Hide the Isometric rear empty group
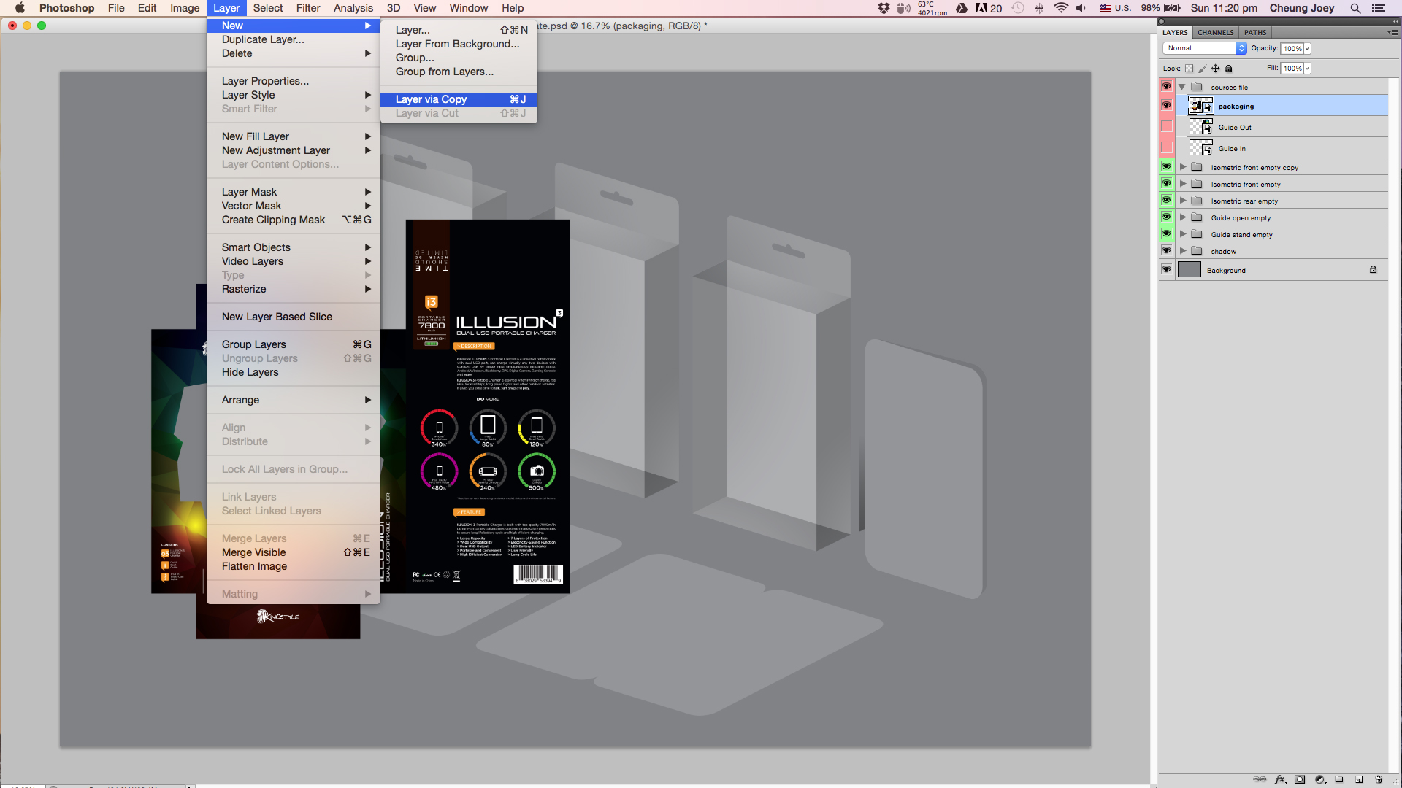This screenshot has width=1402, height=788. coord(1166,200)
